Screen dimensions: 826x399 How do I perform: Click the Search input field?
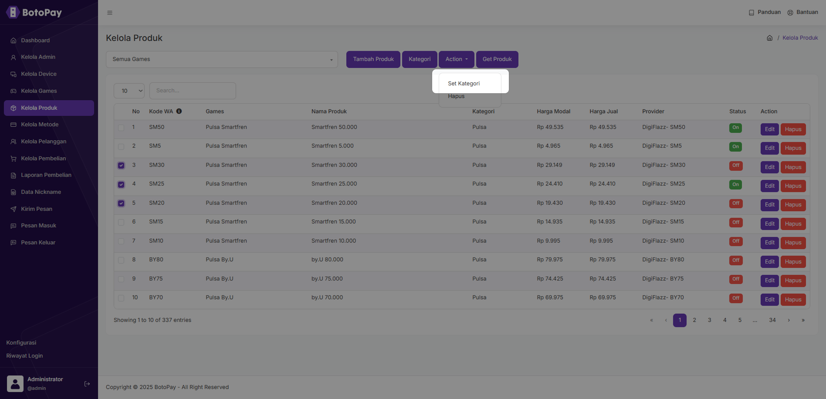tap(193, 91)
